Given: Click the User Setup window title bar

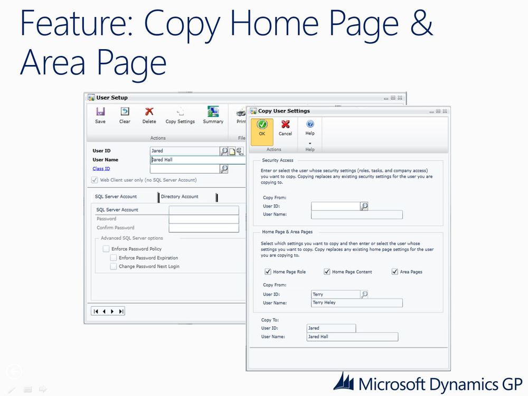Looking at the screenshot, I should tap(245, 98).
